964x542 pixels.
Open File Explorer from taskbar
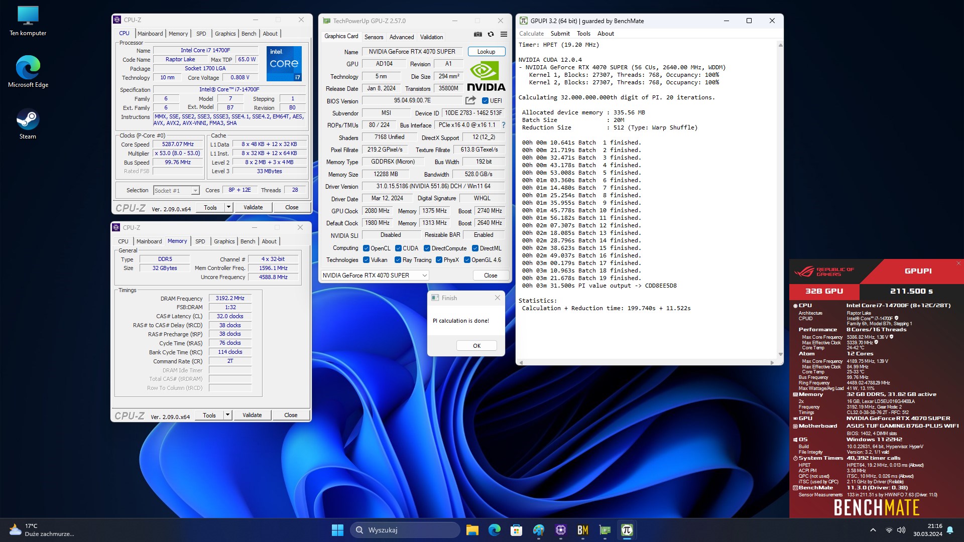[472, 530]
